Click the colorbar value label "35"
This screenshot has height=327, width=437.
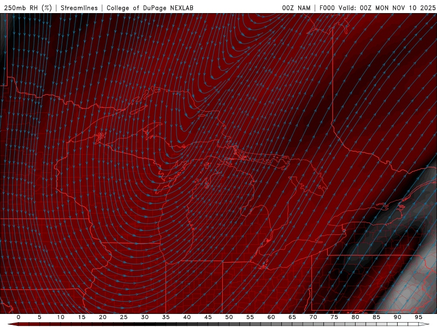tap(166, 317)
